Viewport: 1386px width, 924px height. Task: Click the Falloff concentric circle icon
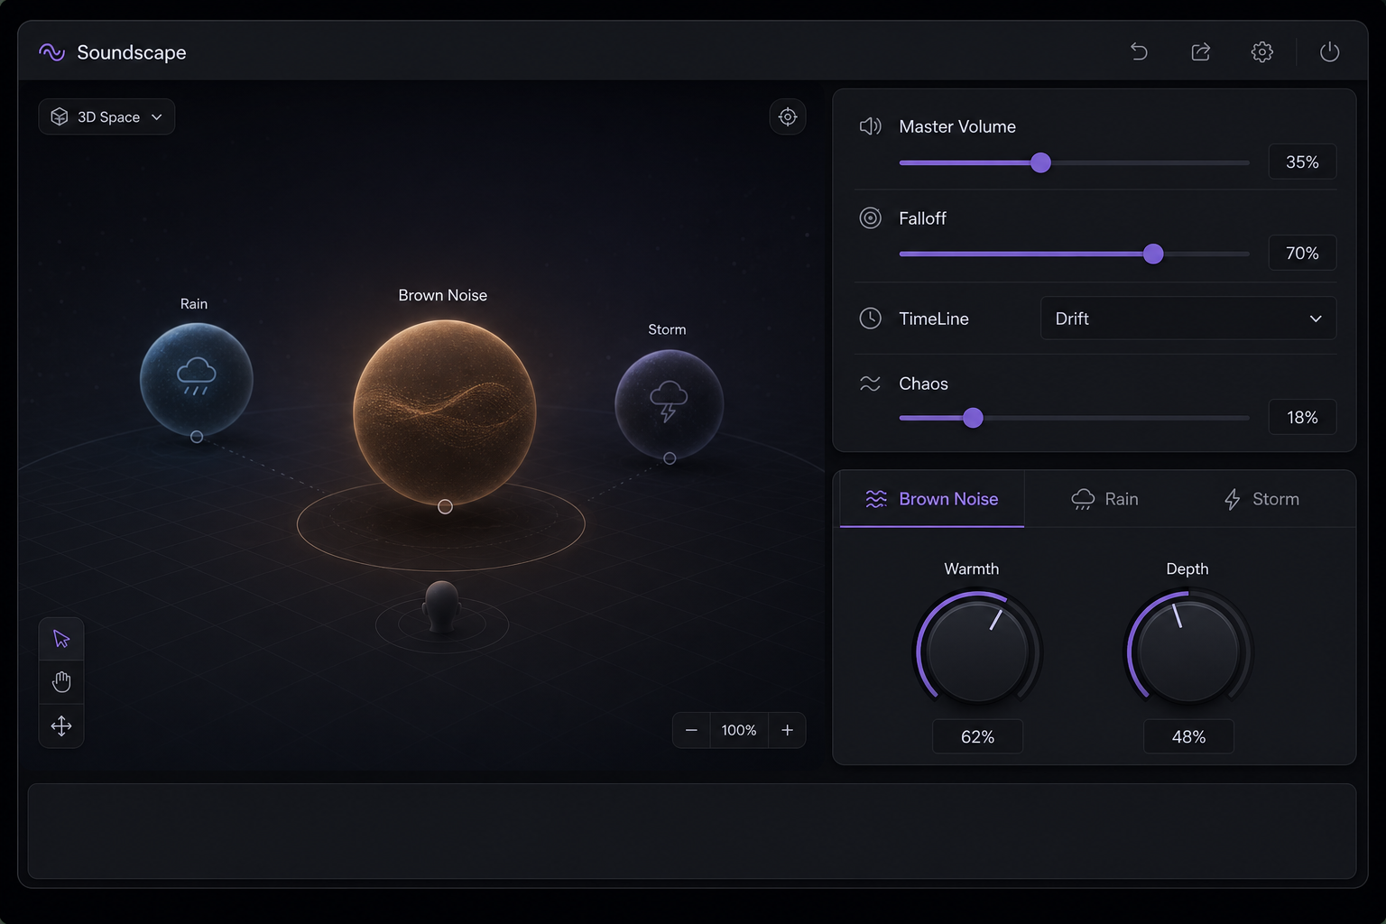click(870, 217)
